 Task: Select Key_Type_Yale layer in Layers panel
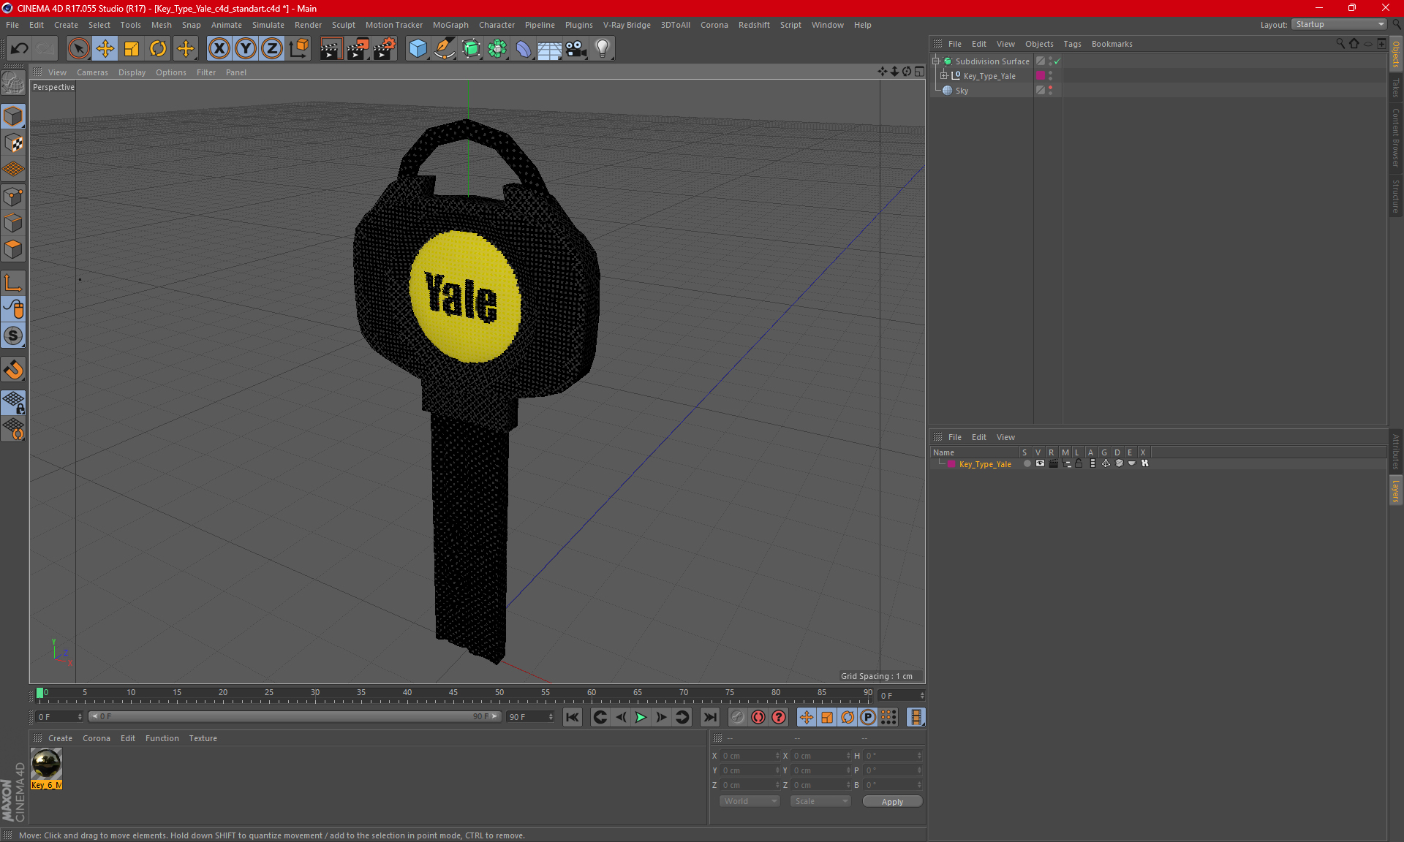pyautogui.click(x=985, y=464)
